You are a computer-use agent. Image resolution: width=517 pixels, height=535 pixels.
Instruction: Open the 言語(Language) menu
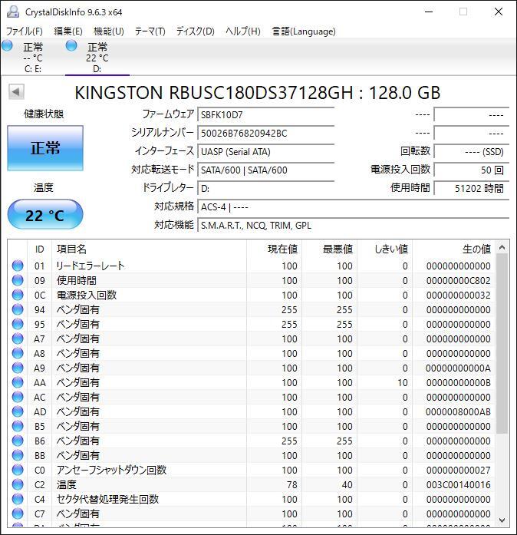pos(304,31)
